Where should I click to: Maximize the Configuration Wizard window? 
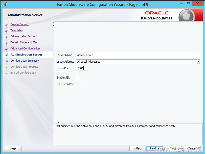188,4
